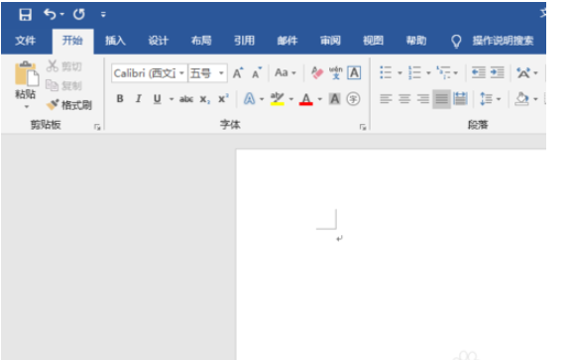The height and width of the screenshot is (360, 570).
Task: Apply the yellow text highlight color
Action: (x=278, y=99)
